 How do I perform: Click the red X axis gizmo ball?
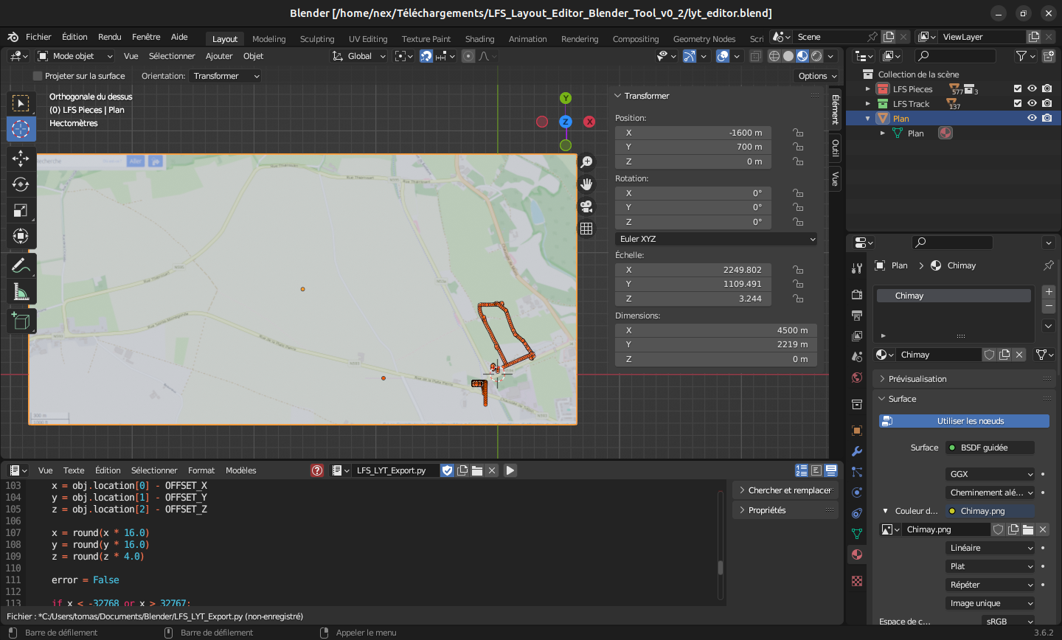coord(589,122)
